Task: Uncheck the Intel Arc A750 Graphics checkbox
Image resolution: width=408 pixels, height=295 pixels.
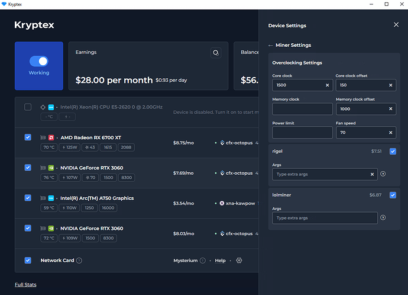Action: coord(28,198)
